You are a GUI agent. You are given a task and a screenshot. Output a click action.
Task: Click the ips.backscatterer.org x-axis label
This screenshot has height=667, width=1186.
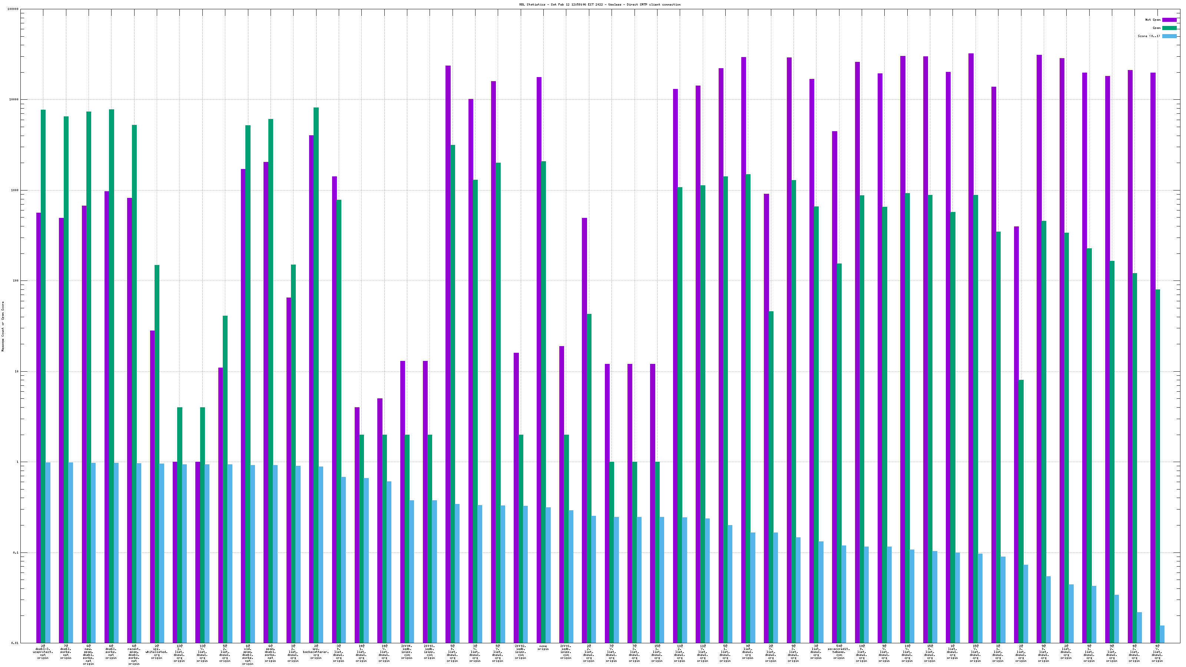pos(316,652)
